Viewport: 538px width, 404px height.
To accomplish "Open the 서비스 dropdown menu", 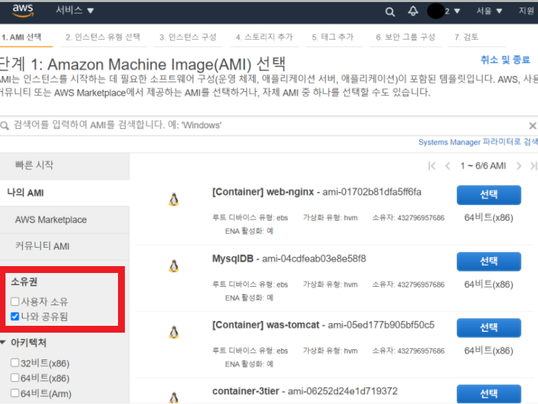I will pos(75,11).
